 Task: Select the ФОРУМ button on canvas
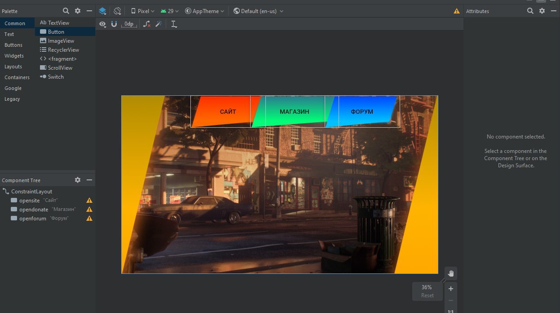click(x=362, y=112)
